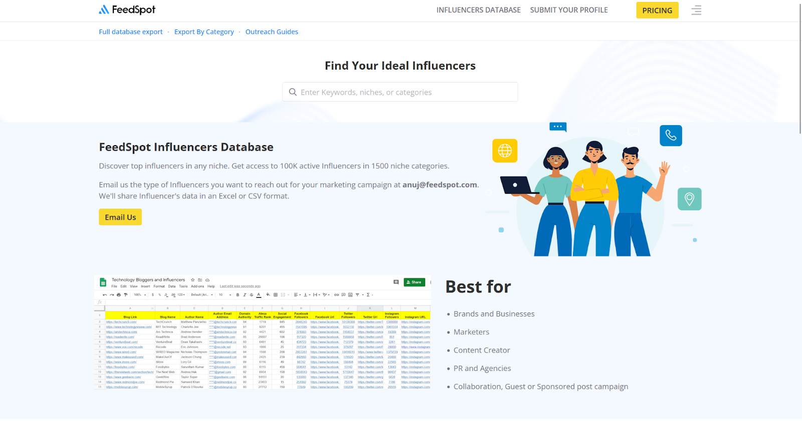Click the green location pin icon
This screenshot has height=421, width=802.
coord(690,199)
